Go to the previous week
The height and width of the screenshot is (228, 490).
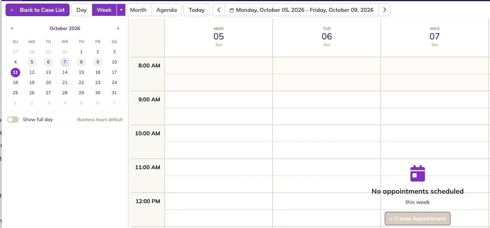click(219, 10)
